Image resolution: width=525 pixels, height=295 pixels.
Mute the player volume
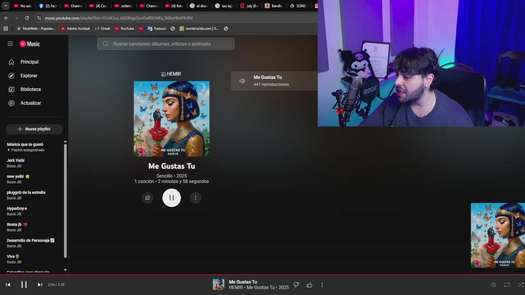tap(493, 285)
